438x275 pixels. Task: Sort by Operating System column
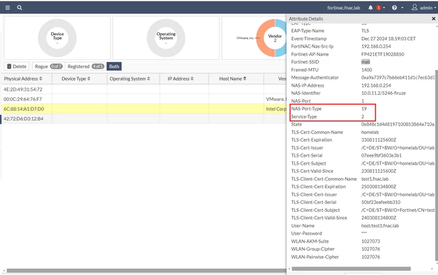coord(129,79)
